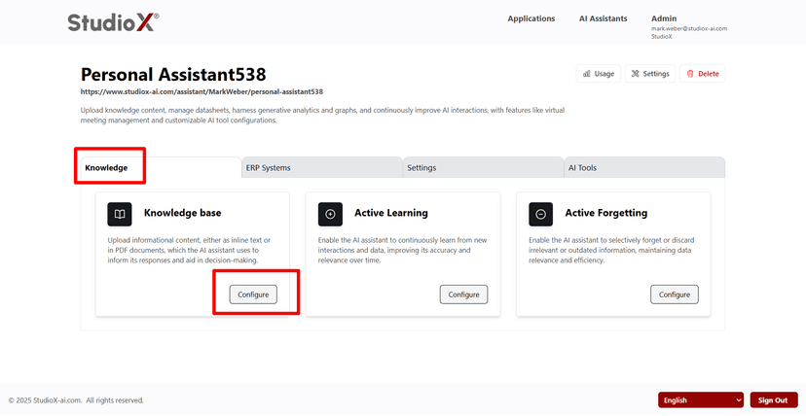Image resolution: width=806 pixels, height=416 pixels.
Task: Configure the Knowledge base
Action: (253, 295)
